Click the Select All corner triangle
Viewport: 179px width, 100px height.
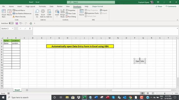[2, 38]
